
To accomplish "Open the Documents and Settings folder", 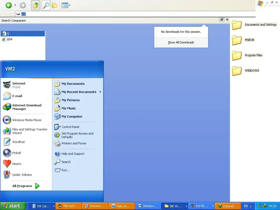I will pos(254,25).
